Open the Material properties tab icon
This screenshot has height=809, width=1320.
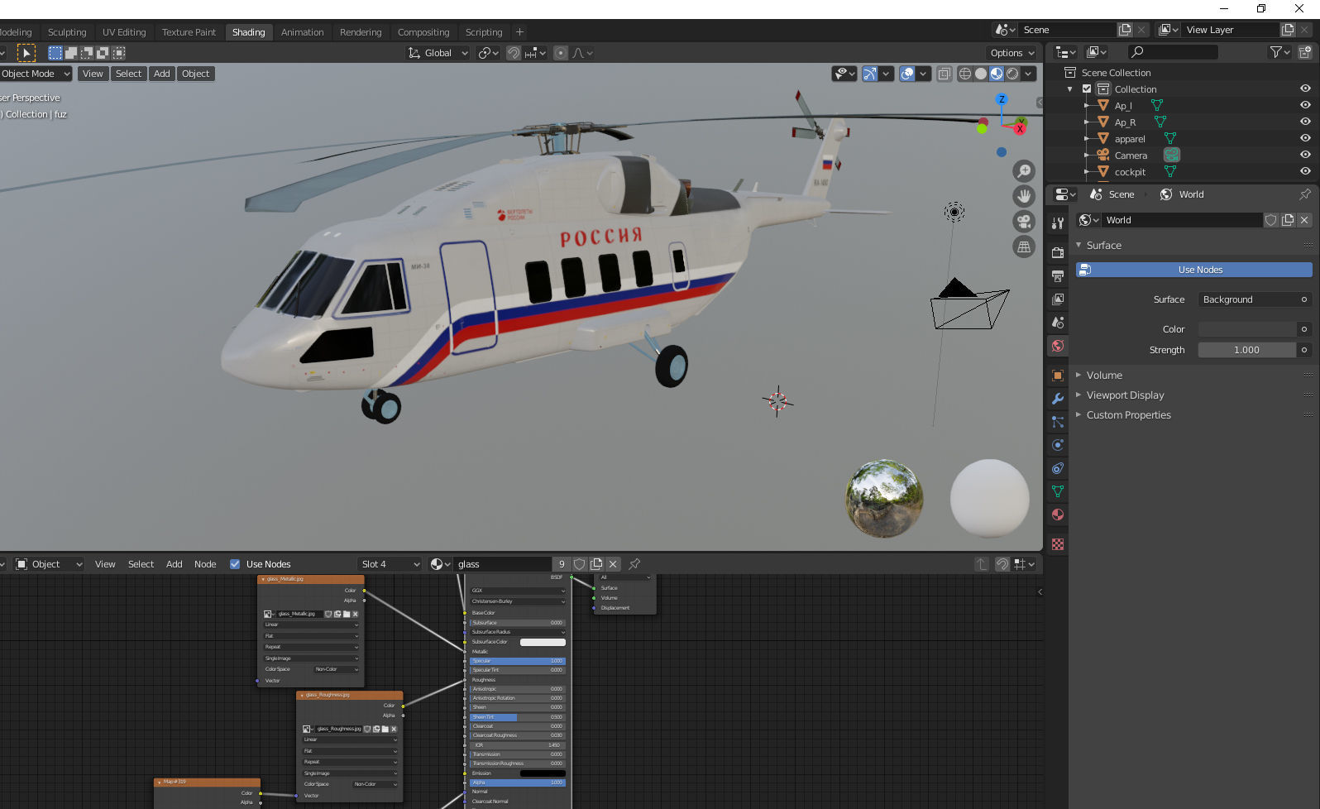1057,514
